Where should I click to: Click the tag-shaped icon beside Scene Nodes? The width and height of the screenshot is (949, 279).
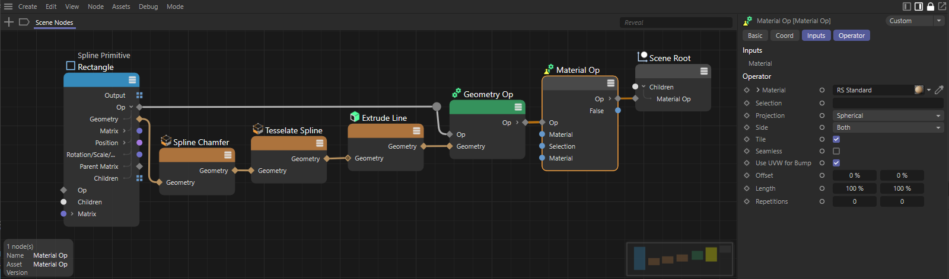pyautogui.click(x=24, y=22)
